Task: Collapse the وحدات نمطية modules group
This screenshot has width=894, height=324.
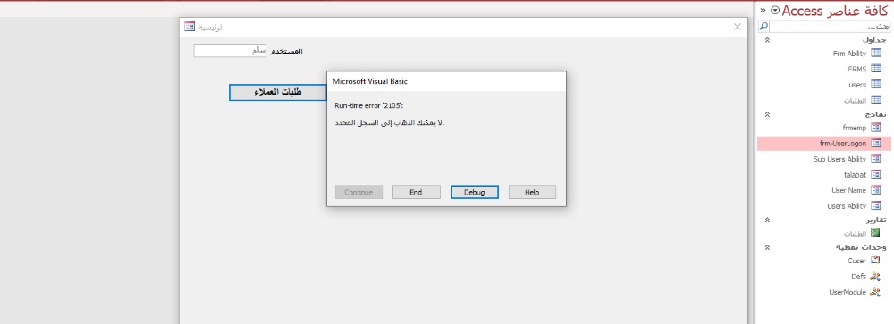Action: 767,247
